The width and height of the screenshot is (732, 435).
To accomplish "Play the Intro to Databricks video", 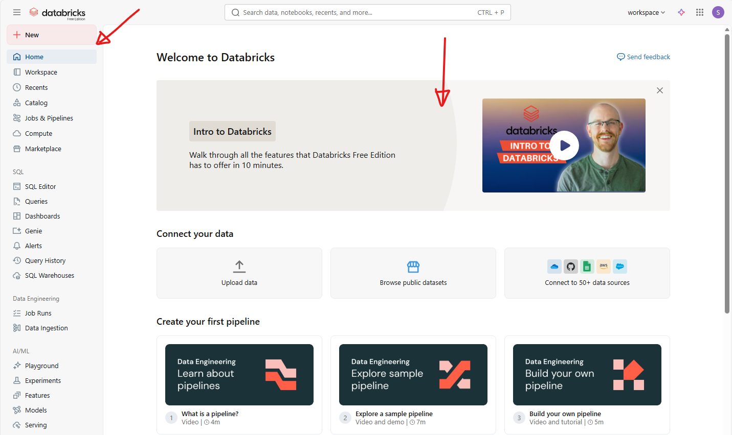I will click(x=564, y=146).
